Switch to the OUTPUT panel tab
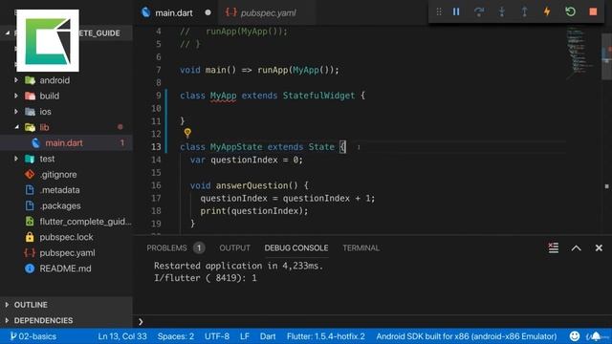The height and width of the screenshot is (344, 612). pyautogui.click(x=234, y=248)
